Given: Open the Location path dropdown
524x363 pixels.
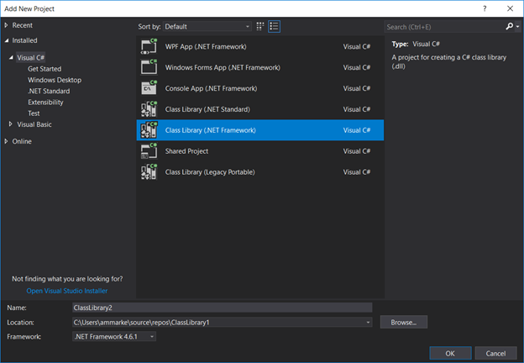Looking at the screenshot, I should point(368,322).
